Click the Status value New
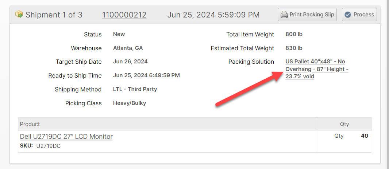The width and height of the screenshot is (389, 169). pos(119,34)
